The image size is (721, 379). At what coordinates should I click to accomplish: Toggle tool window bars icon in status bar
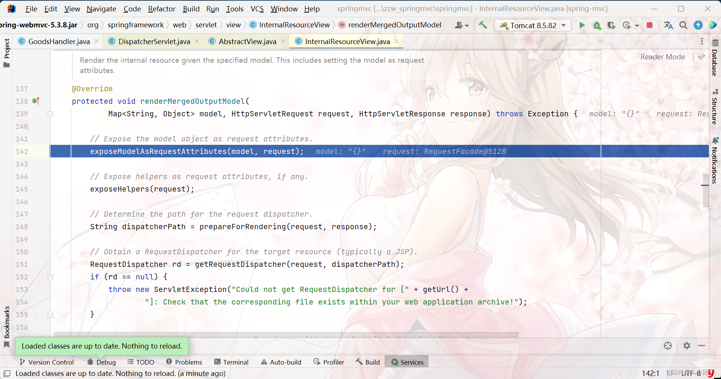[x=7, y=373]
